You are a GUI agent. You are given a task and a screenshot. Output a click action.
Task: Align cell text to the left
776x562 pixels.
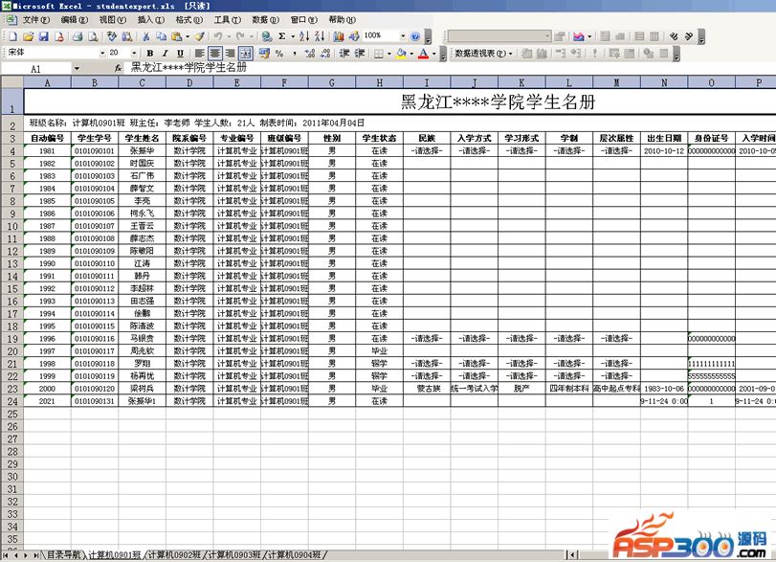[199, 53]
